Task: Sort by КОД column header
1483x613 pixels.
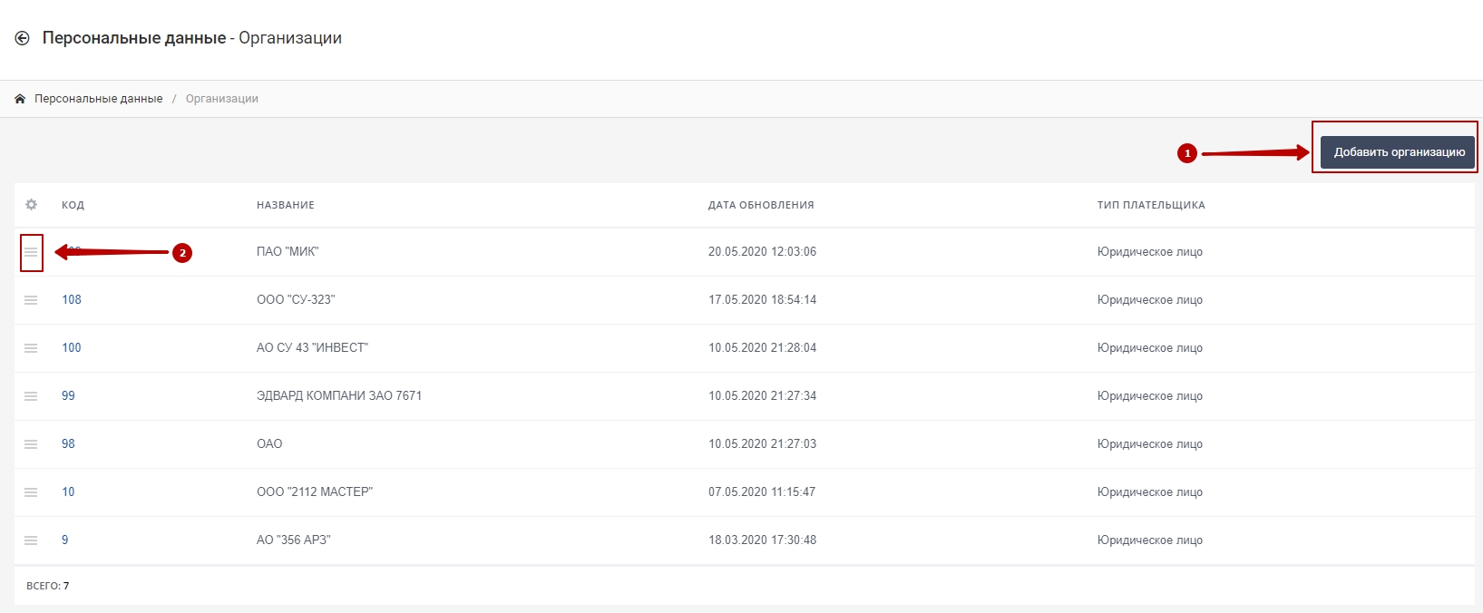Action: (73, 205)
